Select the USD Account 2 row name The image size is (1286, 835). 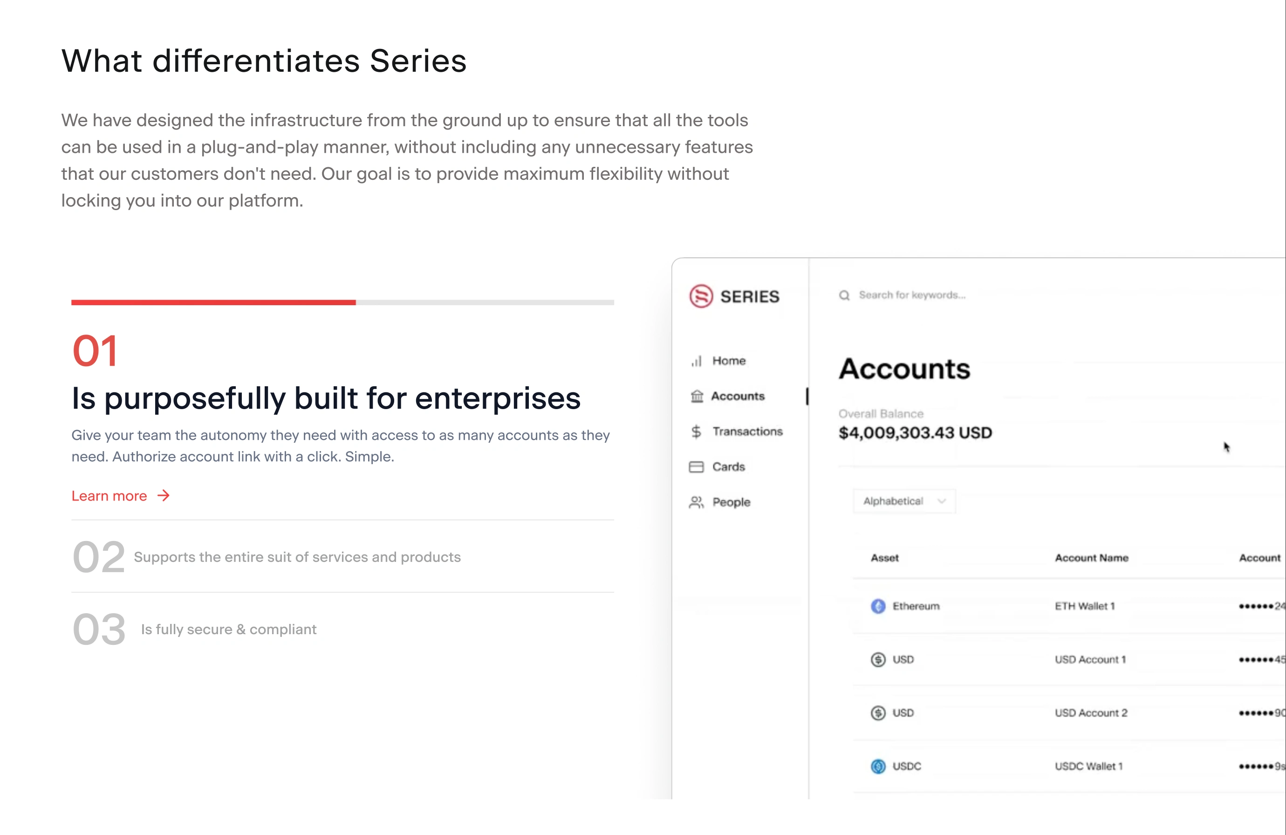coord(1091,713)
